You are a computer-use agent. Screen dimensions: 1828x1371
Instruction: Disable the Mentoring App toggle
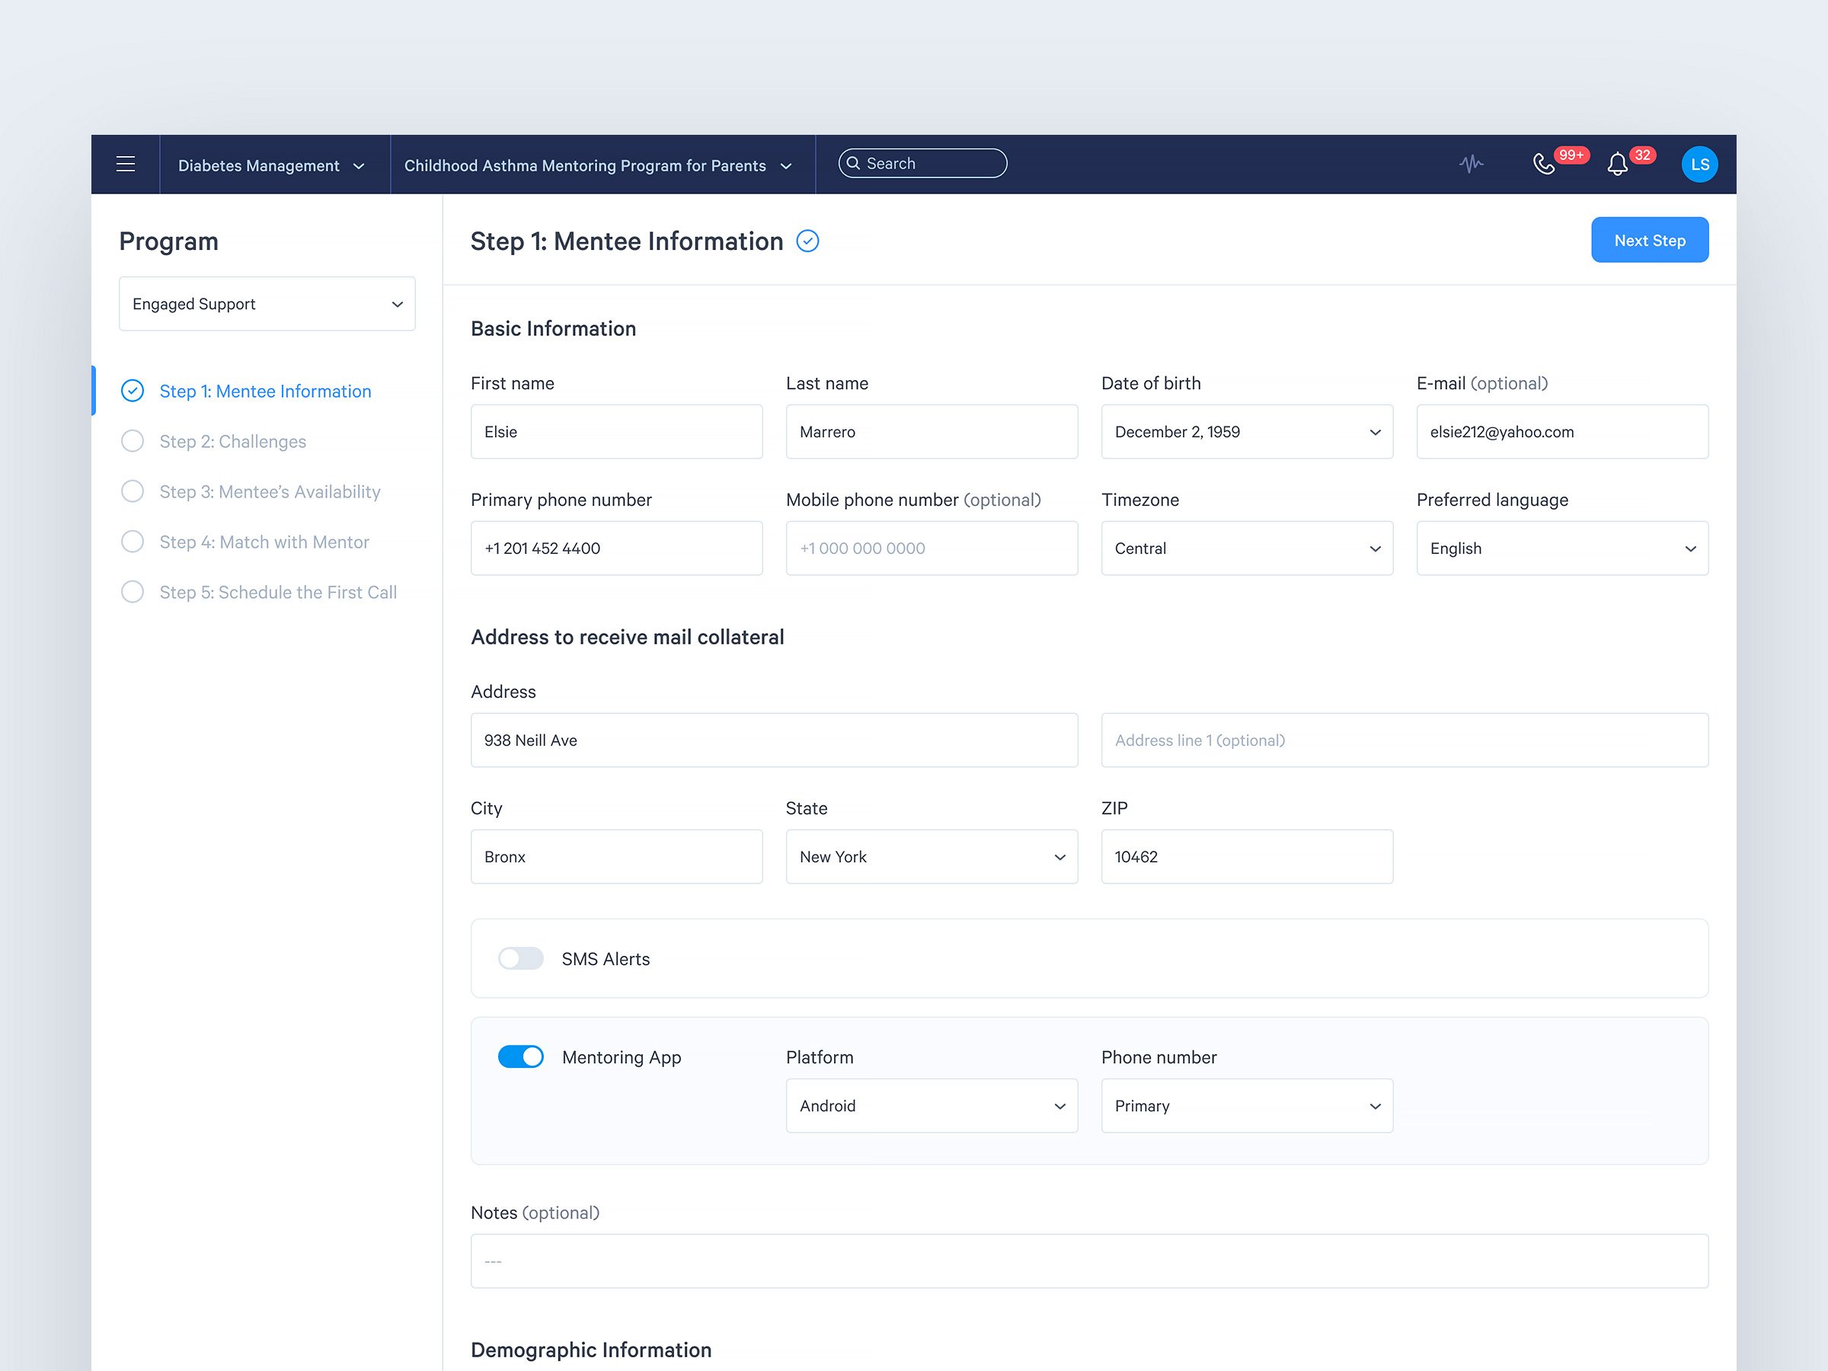(x=521, y=1057)
